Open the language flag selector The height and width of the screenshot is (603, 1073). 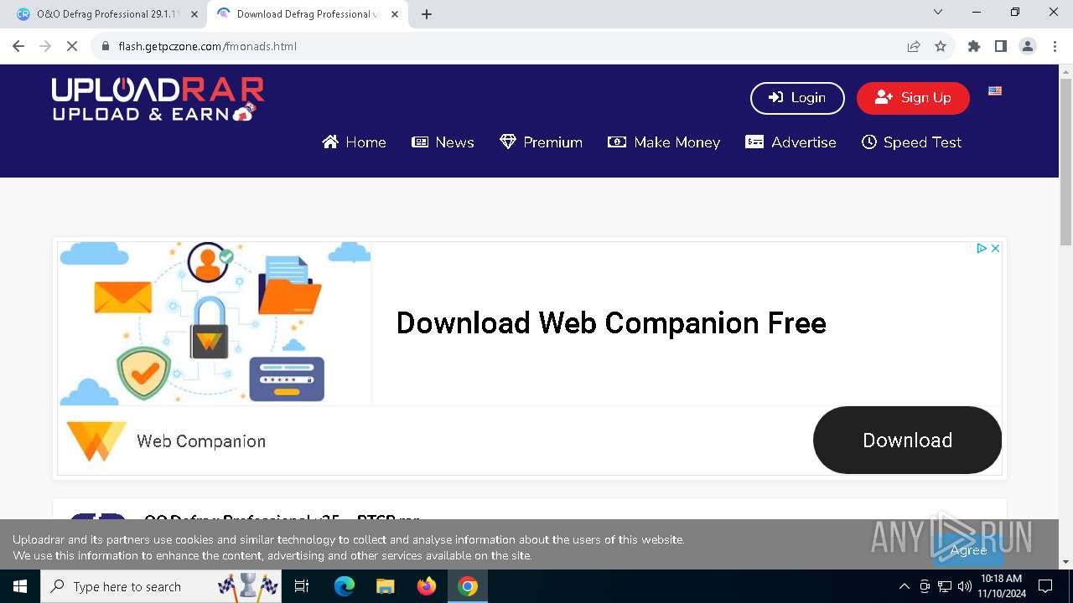click(995, 90)
